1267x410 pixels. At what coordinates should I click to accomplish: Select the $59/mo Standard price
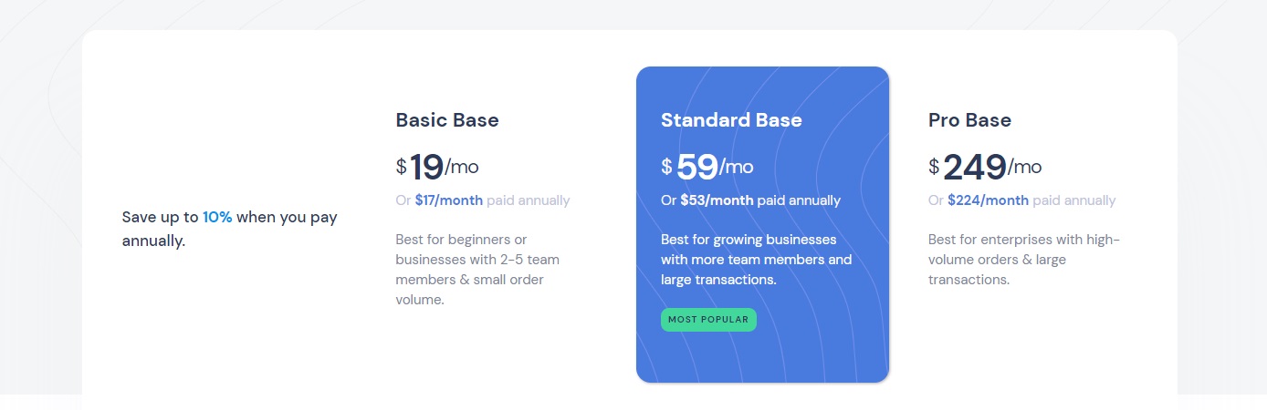point(707,167)
